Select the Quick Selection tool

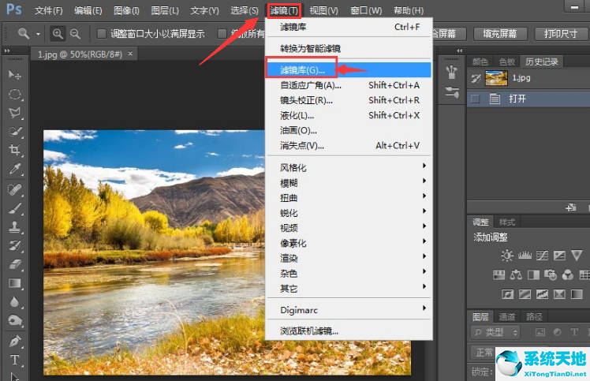pyautogui.click(x=15, y=132)
